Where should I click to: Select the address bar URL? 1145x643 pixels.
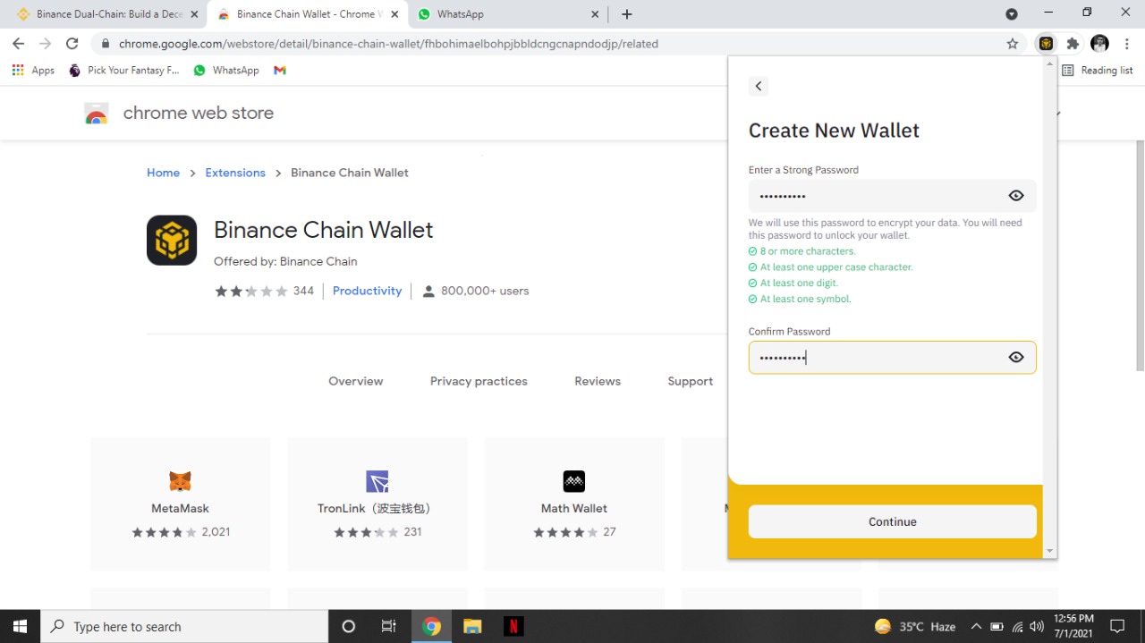388,43
